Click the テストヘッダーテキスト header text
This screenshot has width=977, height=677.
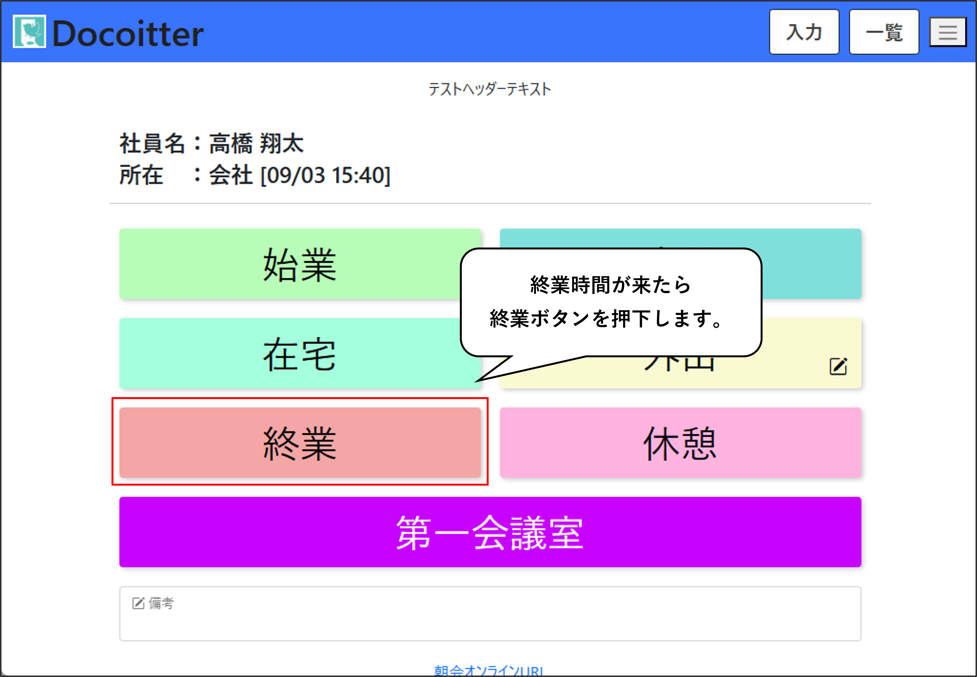(489, 89)
